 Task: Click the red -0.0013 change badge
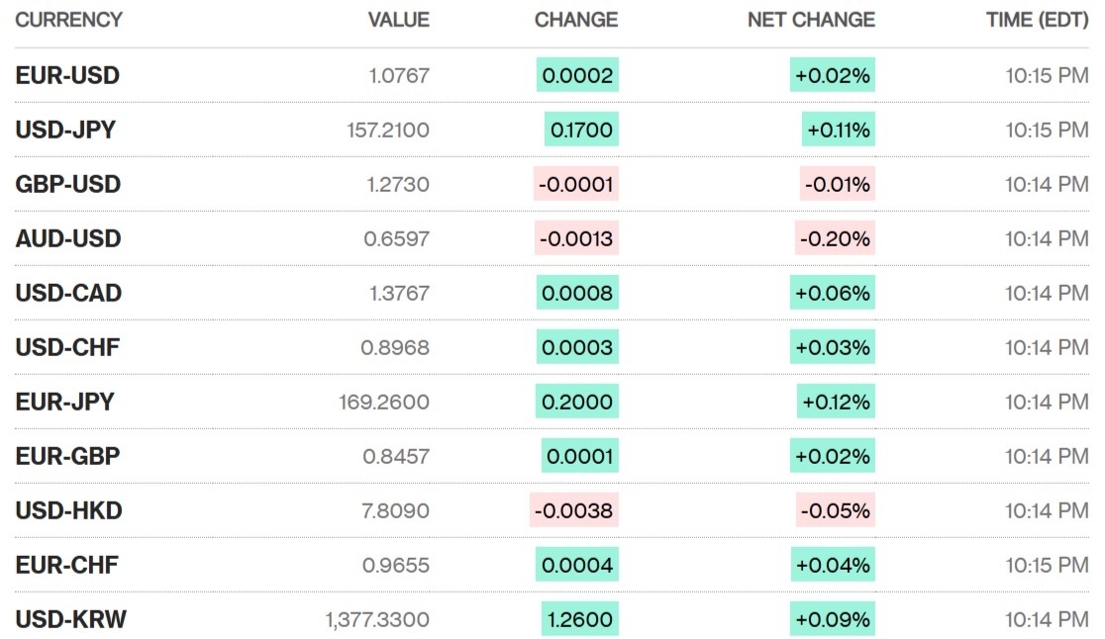pos(575,238)
